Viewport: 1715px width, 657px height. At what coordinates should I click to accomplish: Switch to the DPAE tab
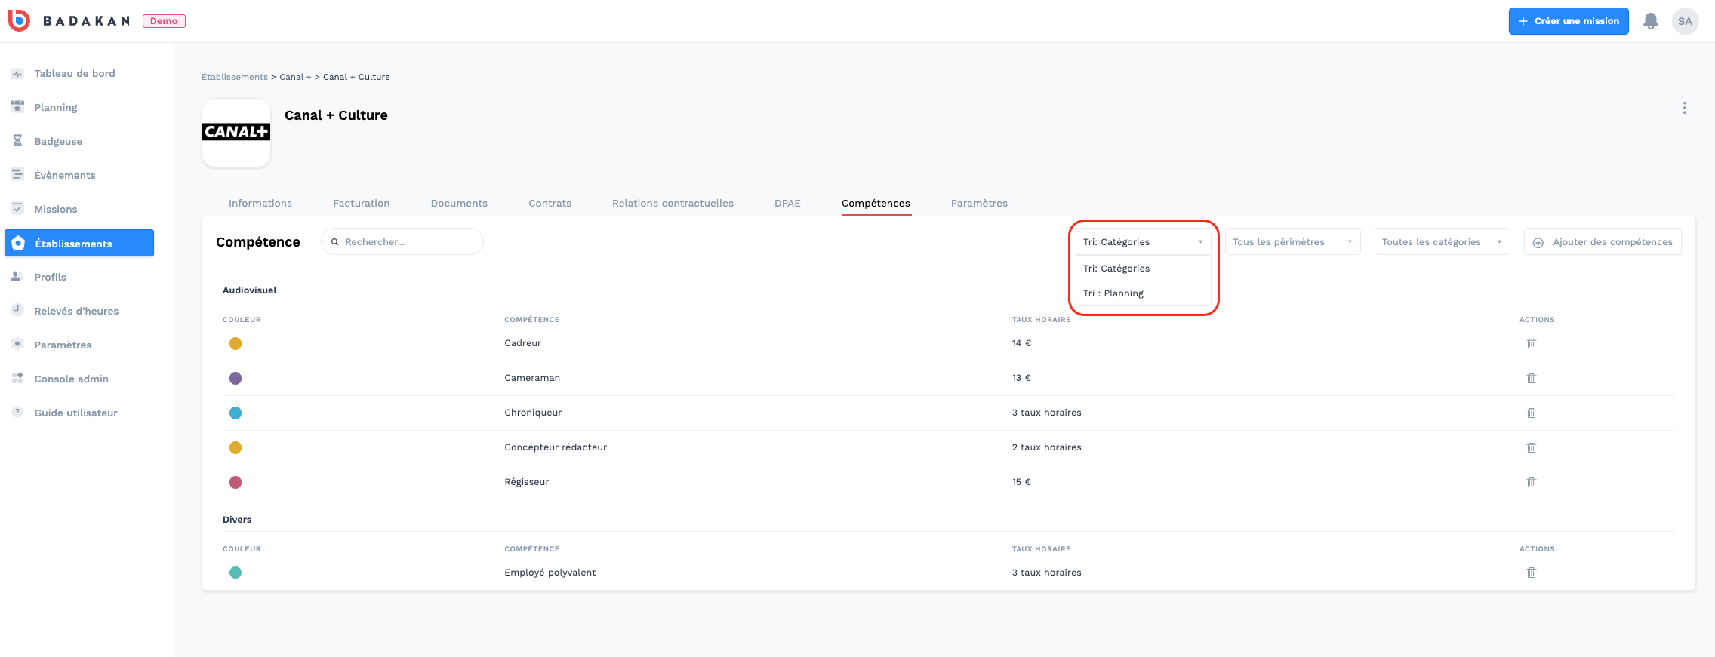pos(787,204)
